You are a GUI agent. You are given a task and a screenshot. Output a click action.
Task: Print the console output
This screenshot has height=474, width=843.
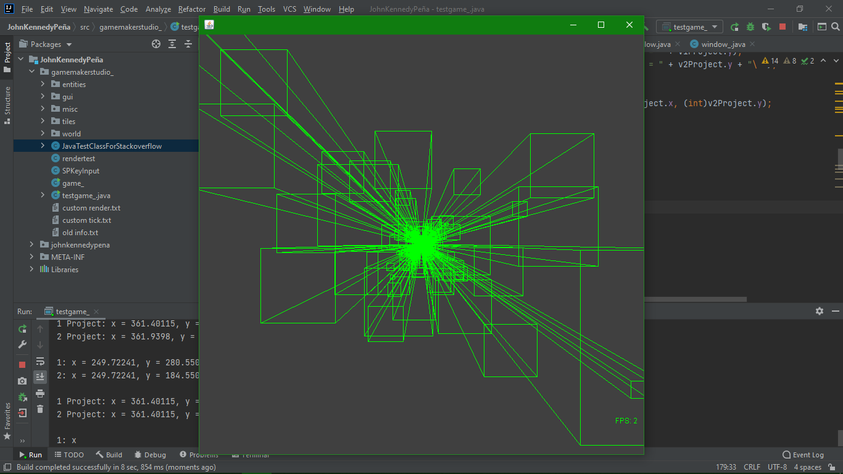[x=40, y=393]
